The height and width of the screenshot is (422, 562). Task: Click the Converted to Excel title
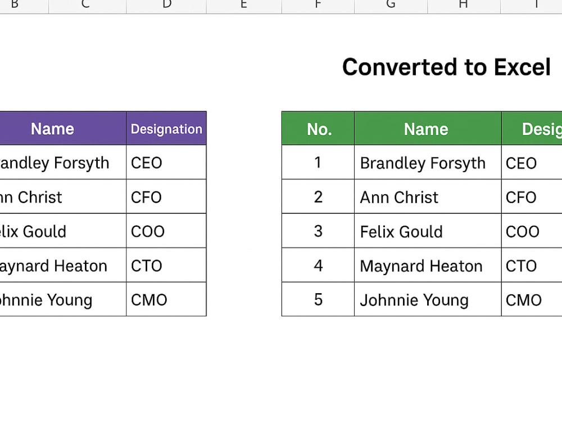(446, 67)
